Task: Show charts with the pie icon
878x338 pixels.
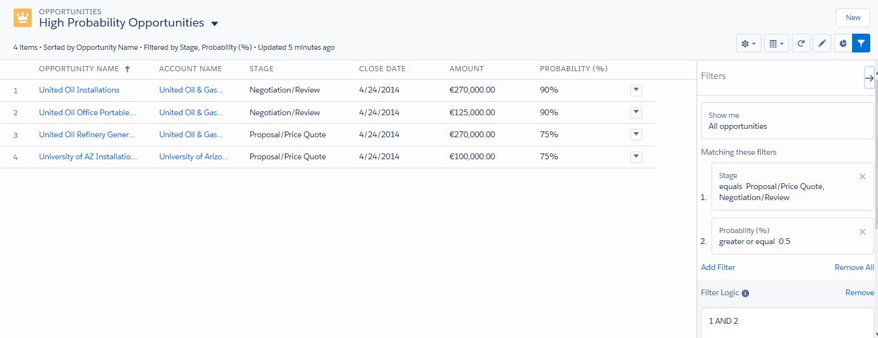Action: tap(843, 43)
